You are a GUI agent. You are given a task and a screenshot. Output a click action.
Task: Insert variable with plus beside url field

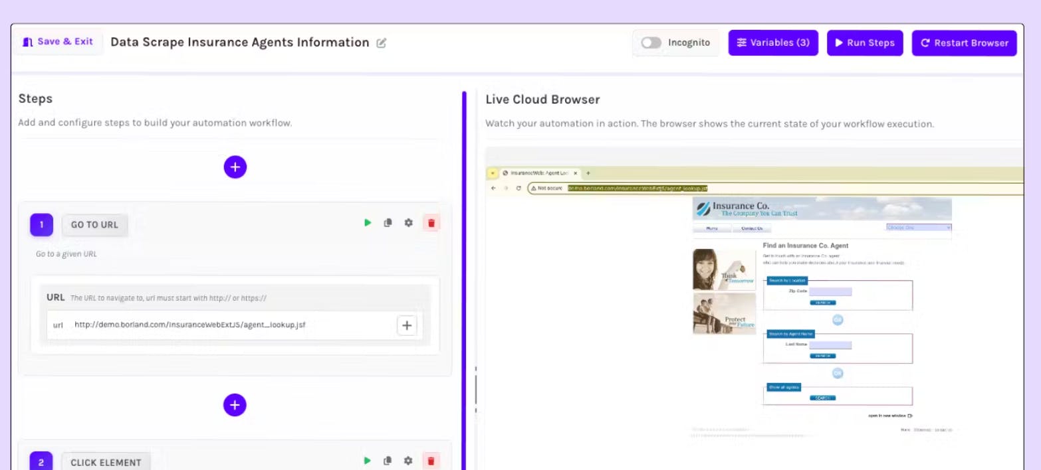pyautogui.click(x=407, y=325)
